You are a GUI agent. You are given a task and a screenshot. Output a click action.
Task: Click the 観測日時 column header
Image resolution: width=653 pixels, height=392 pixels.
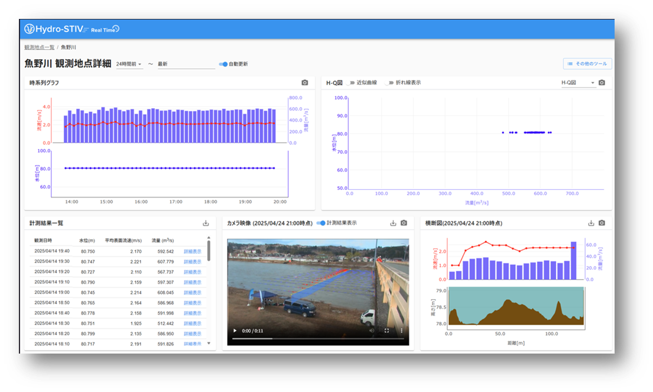coord(43,241)
